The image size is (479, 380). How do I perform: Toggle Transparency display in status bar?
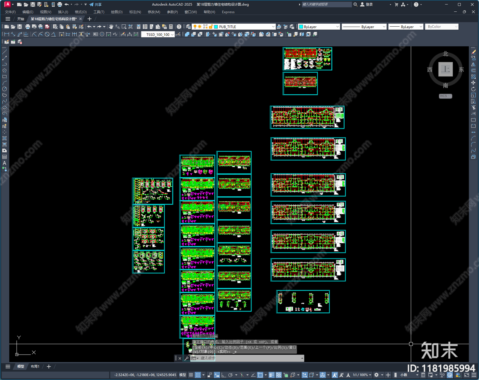click(x=278, y=375)
